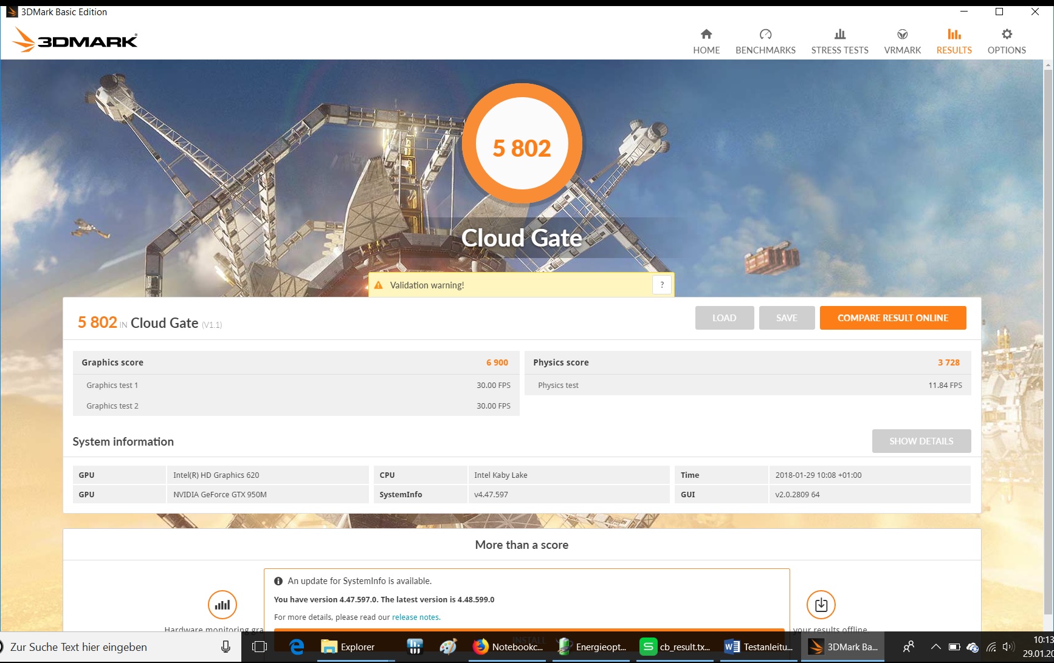Switch to Firefox Notebookc... taskbar window
The image size is (1054, 663).
coord(508,647)
